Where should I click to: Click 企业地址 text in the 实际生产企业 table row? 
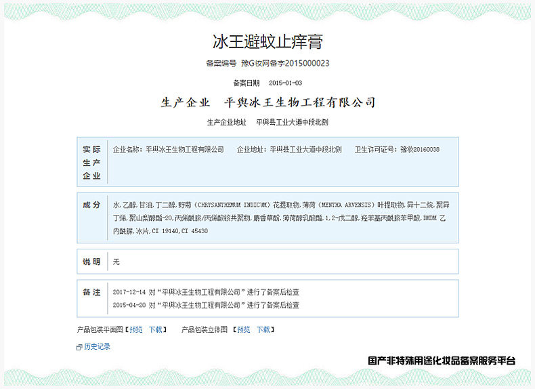[x=289, y=150]
